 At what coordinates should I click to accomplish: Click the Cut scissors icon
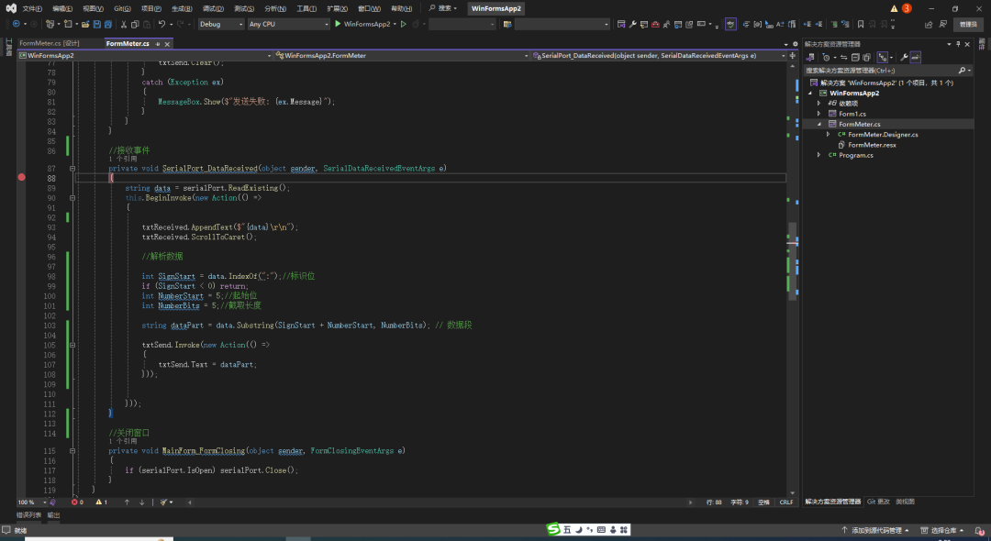click(x=123, y=24)
